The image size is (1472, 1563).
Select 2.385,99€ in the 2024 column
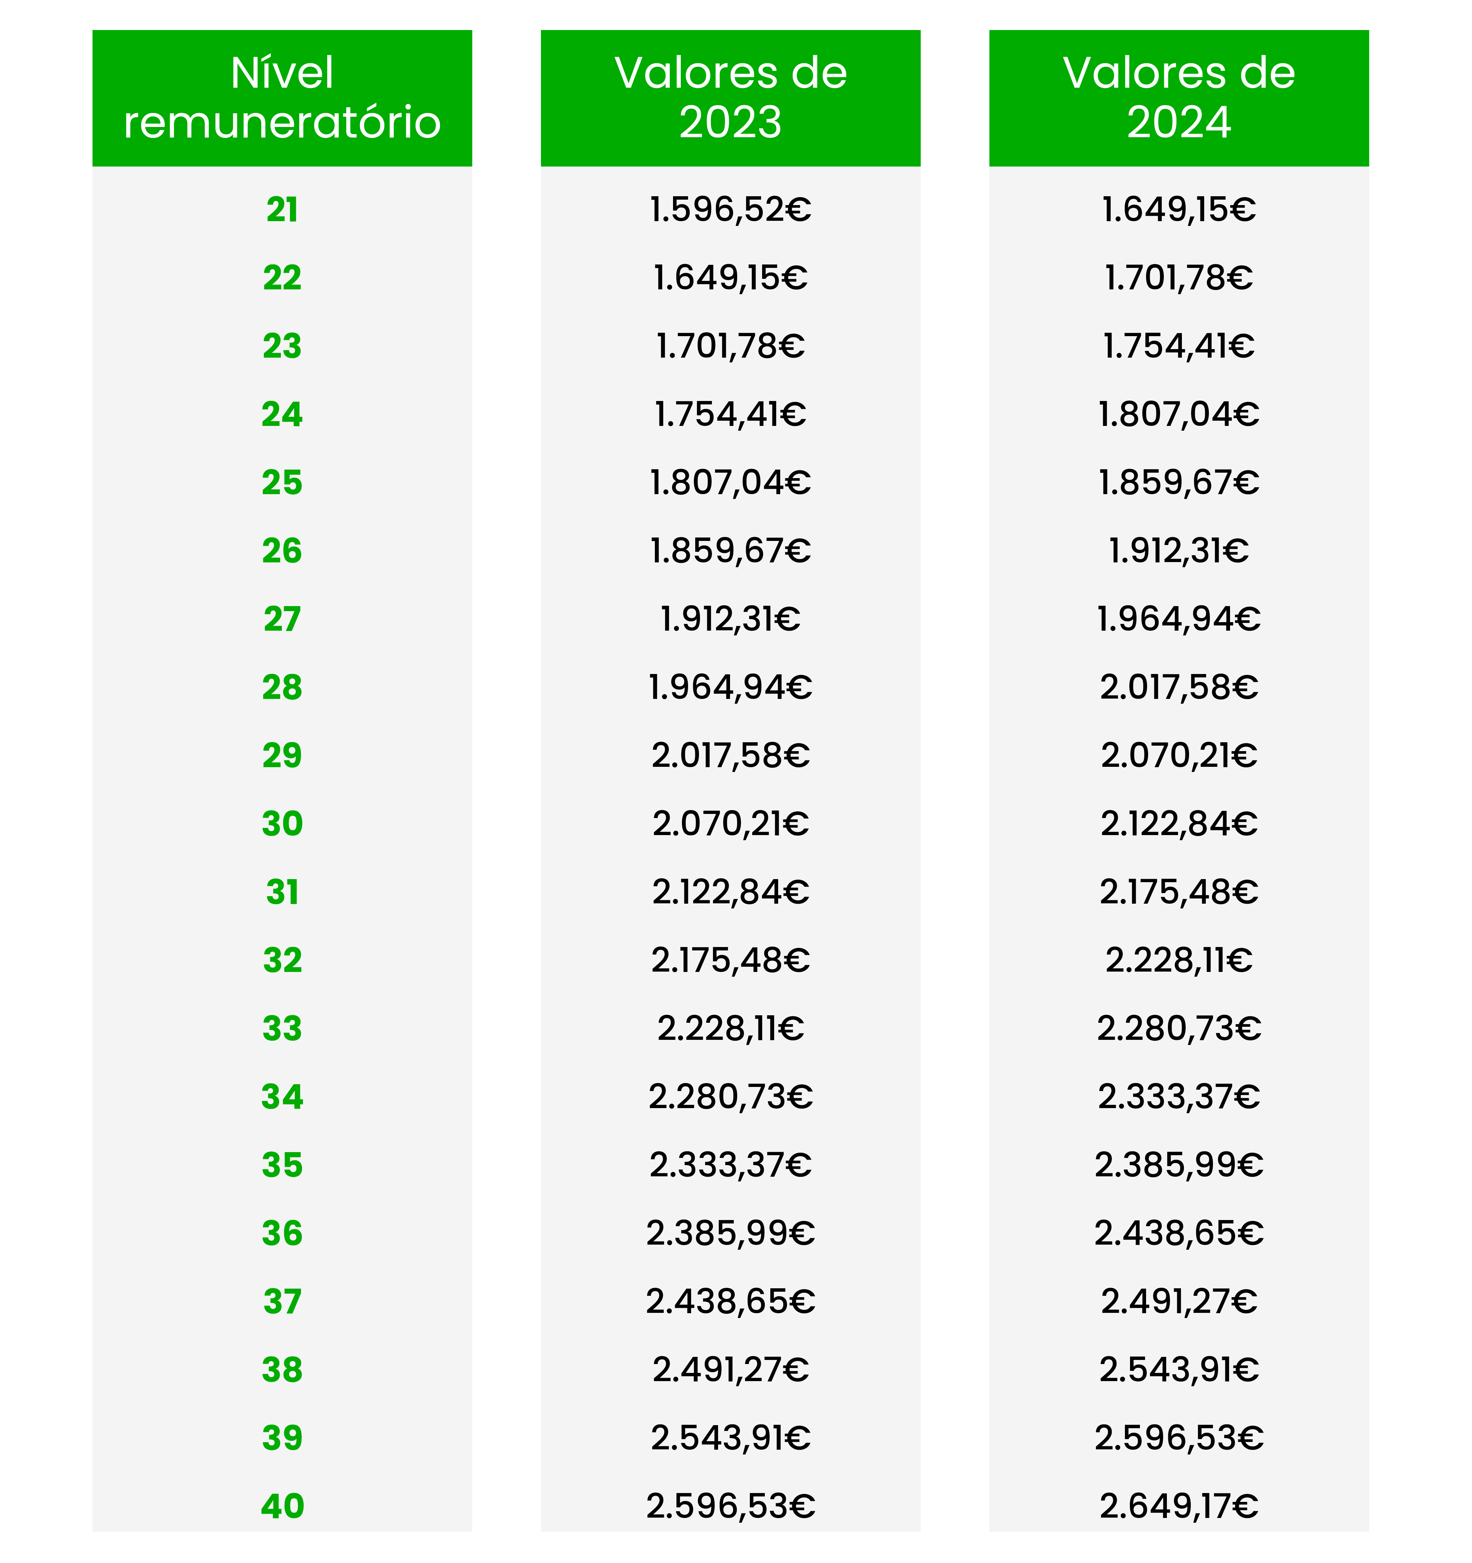1179,1165
